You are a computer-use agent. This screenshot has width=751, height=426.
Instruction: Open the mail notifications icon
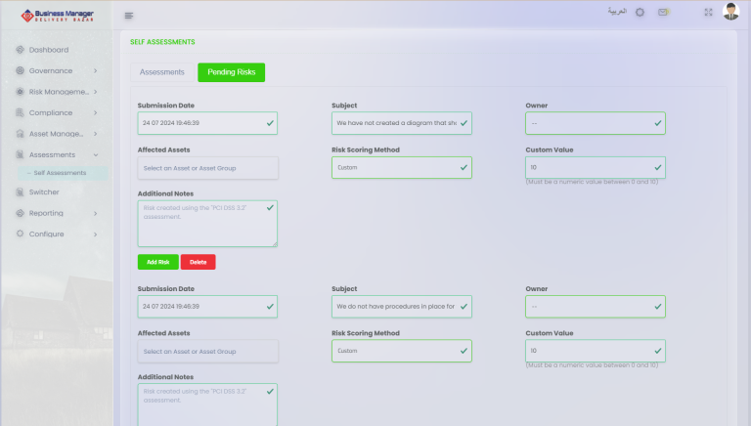(664, 13)
